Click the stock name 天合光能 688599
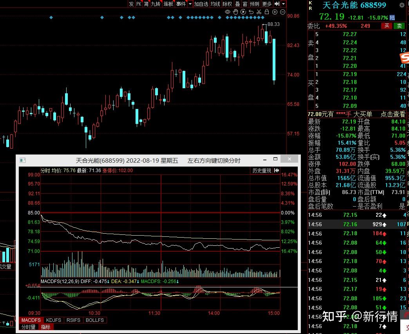The height and width of the screenshot is (334, 409). point(354,5)
